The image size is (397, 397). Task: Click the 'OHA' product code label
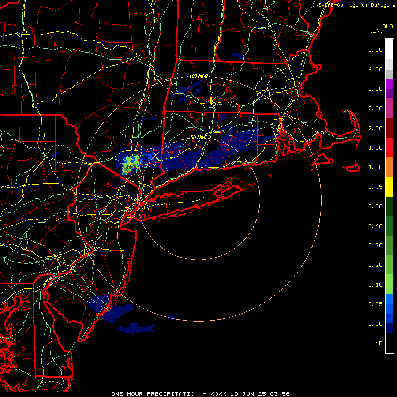coord(388,26)
